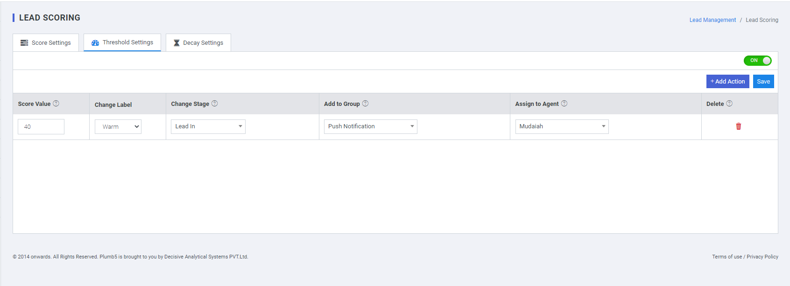Screen dimensions: 790x286
Task: Open the Privacy Policy link
Action: tap(762, 257)
